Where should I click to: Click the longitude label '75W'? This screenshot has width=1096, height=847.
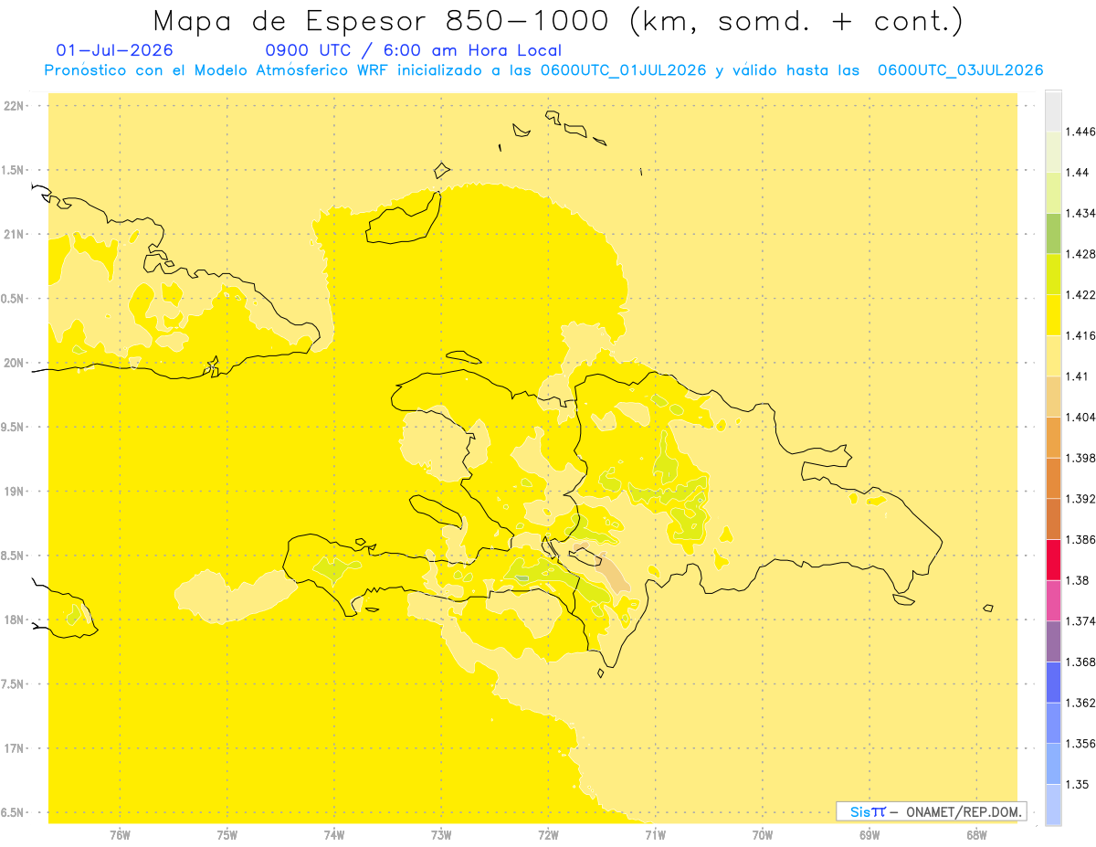click(227, 834)
